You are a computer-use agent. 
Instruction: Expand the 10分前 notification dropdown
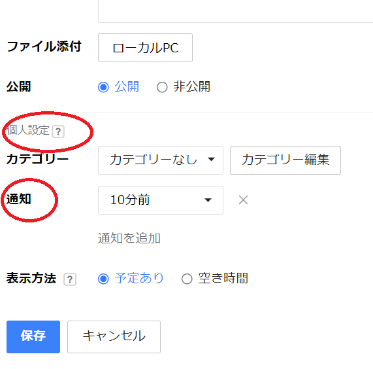click(x=161, y=200)
